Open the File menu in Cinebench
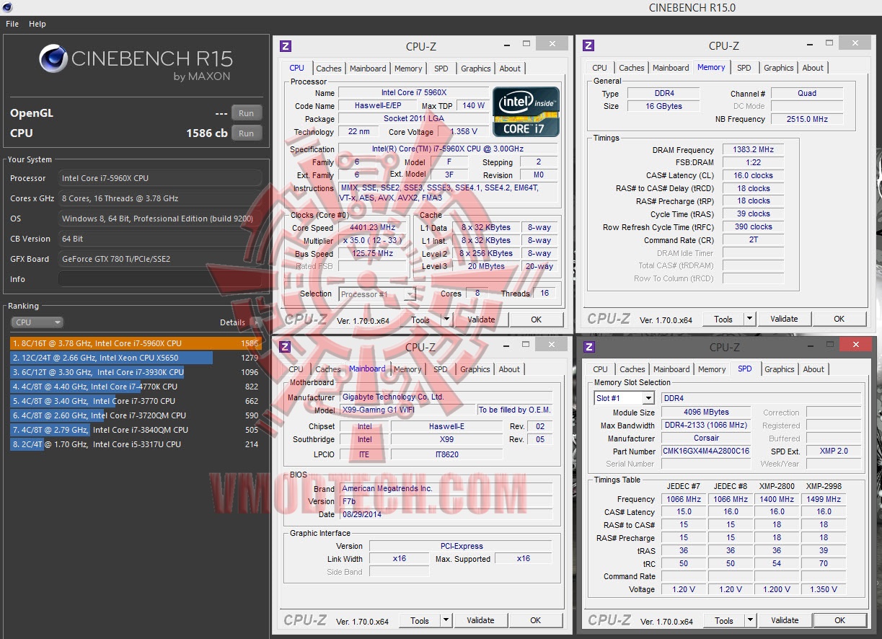The height and width of the screenshot is (639, 882). click(12, 24)
